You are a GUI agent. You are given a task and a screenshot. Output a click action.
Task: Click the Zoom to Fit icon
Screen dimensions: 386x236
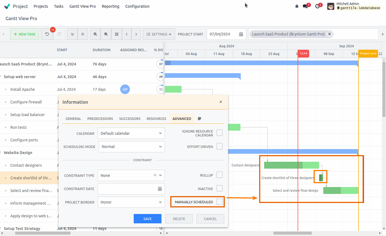click(x=116, y=34)
